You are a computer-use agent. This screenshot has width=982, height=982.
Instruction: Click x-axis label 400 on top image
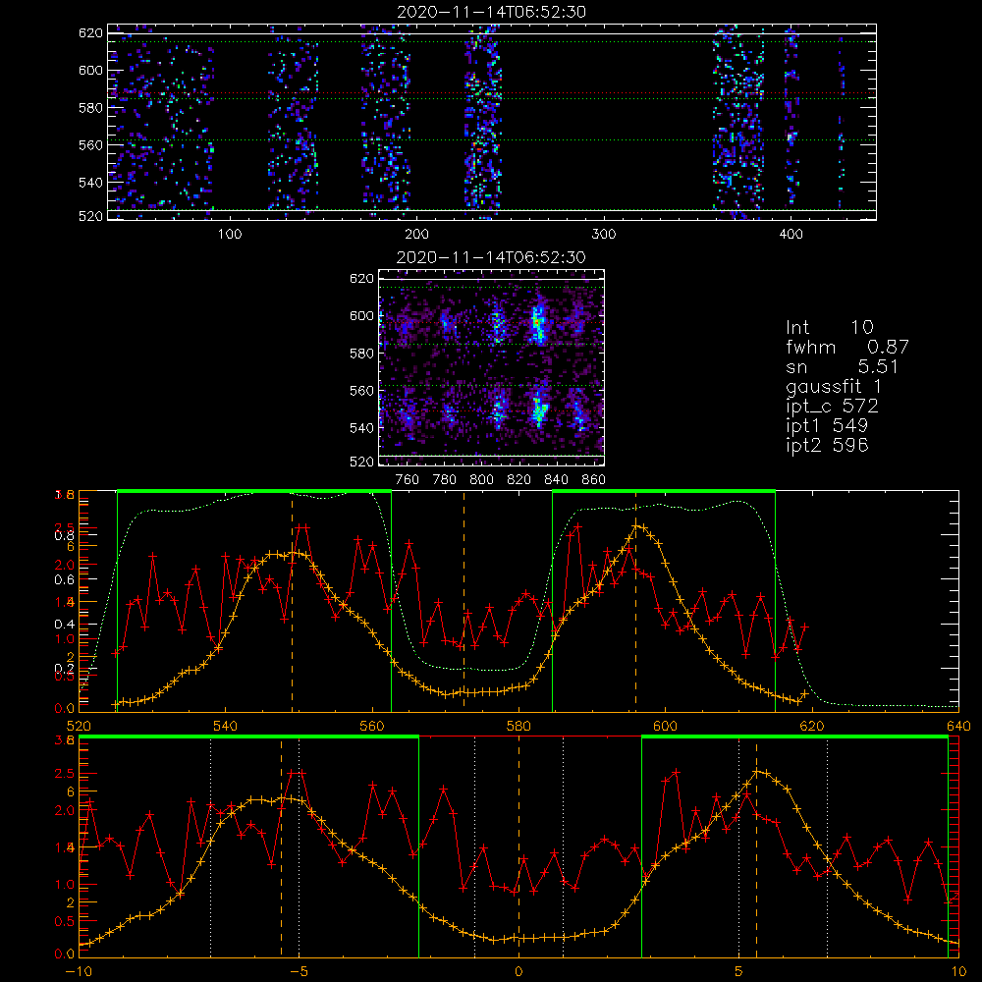pyautogui.click(x=791, y=235)
